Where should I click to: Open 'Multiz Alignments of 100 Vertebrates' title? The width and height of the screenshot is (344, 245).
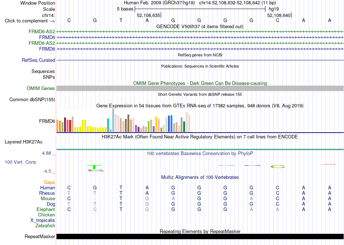point(200,177)
